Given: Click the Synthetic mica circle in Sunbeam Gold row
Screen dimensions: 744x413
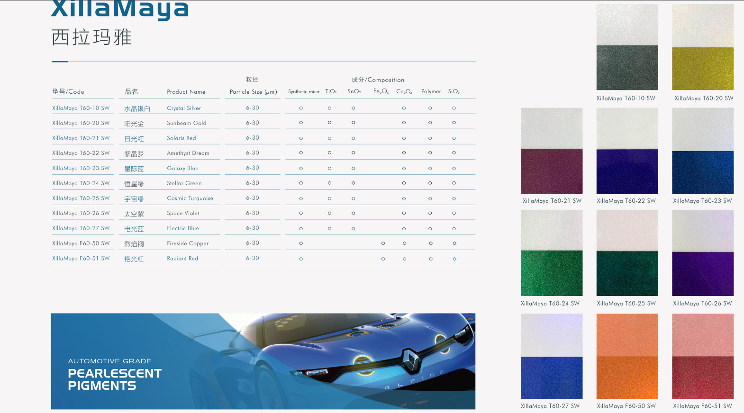Looking at the screenshot, I should click(301, 123).
